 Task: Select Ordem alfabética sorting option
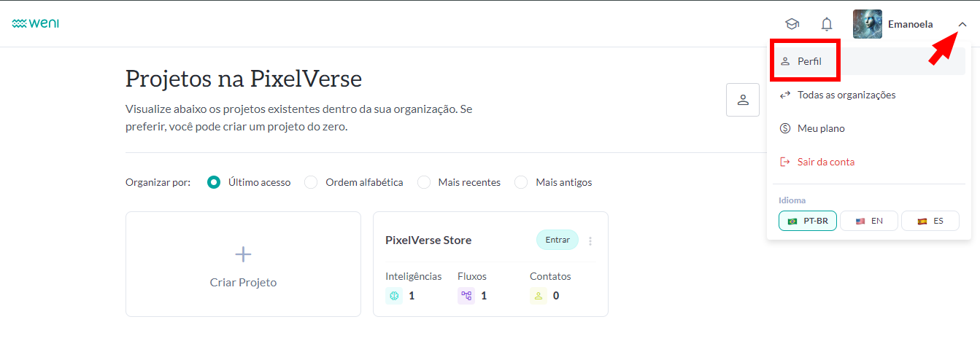pos(311,182)
